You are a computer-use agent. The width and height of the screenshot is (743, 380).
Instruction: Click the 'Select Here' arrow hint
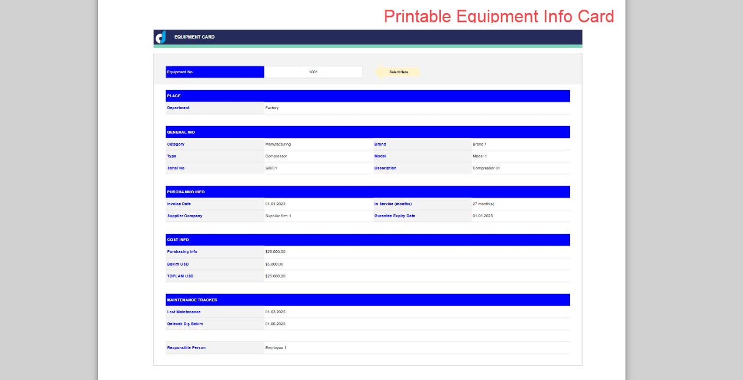pyautogui.click(x=398, y=72)
